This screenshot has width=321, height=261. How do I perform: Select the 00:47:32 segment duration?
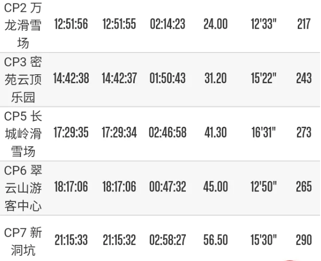coord(167,187)
